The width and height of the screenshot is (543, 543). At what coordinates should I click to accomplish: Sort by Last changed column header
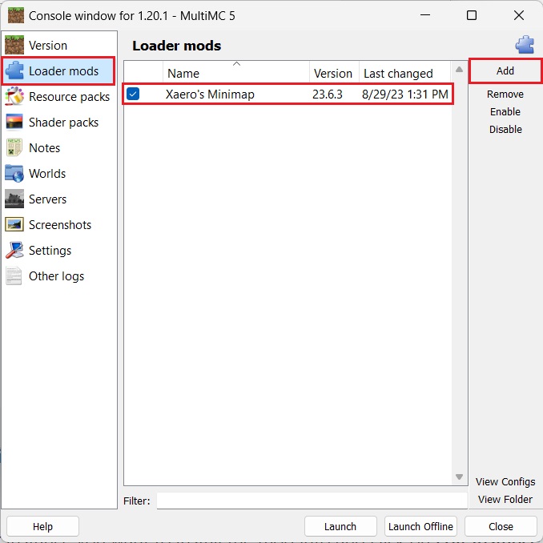(x=404, y=73)
